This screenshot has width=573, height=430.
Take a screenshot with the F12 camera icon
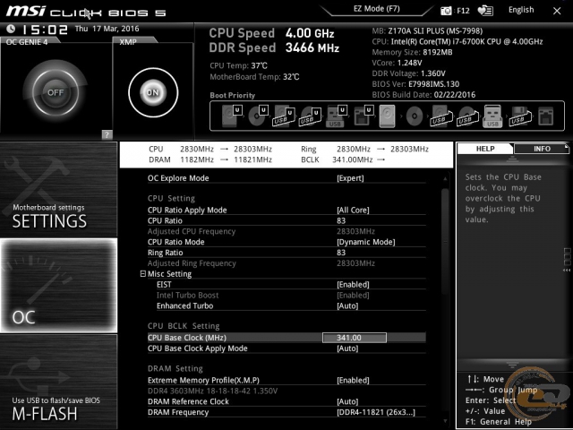(446, 11)
